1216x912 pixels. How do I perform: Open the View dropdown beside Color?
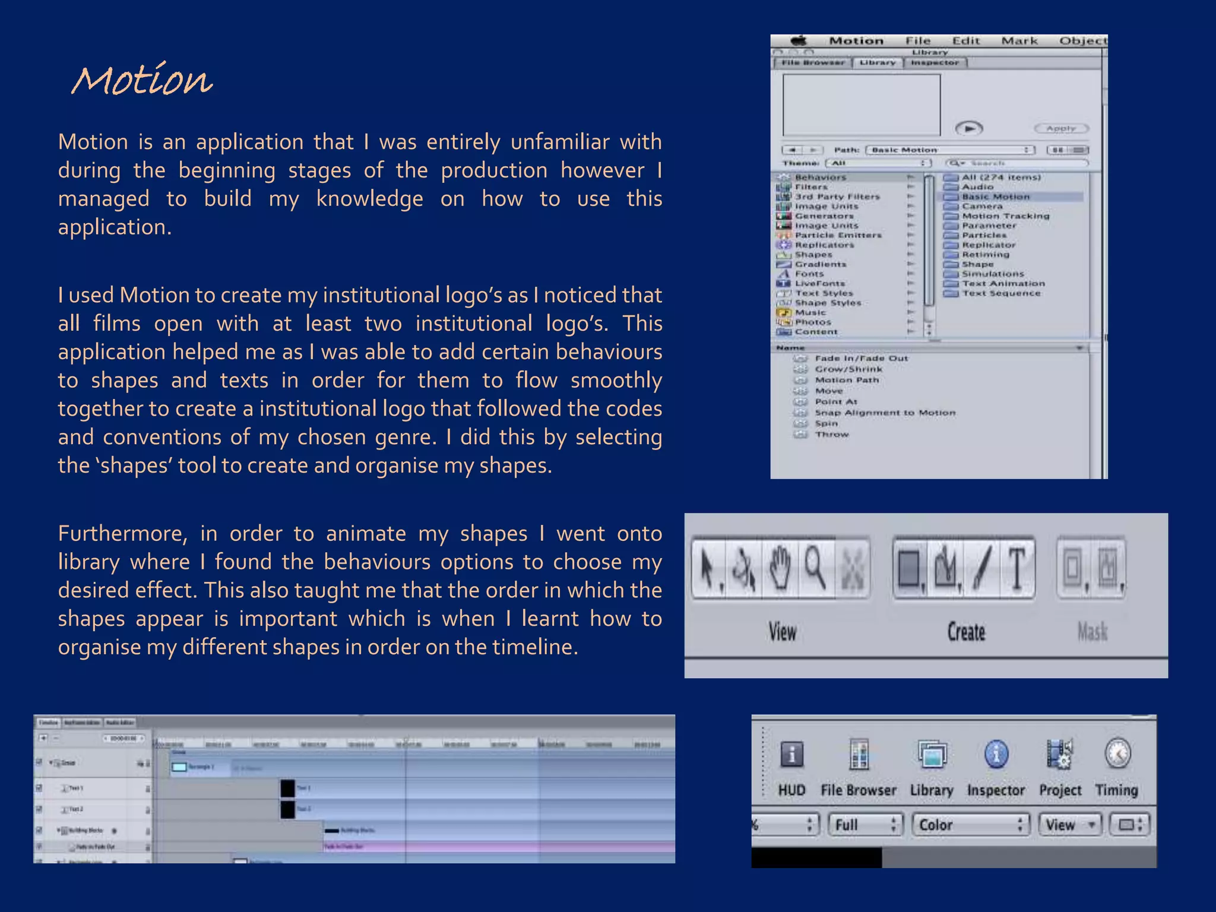[x=1070, y=825]
